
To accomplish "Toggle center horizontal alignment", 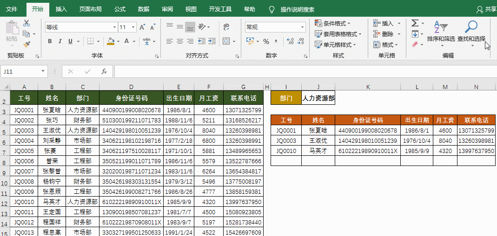I will [x=180, y=41].
